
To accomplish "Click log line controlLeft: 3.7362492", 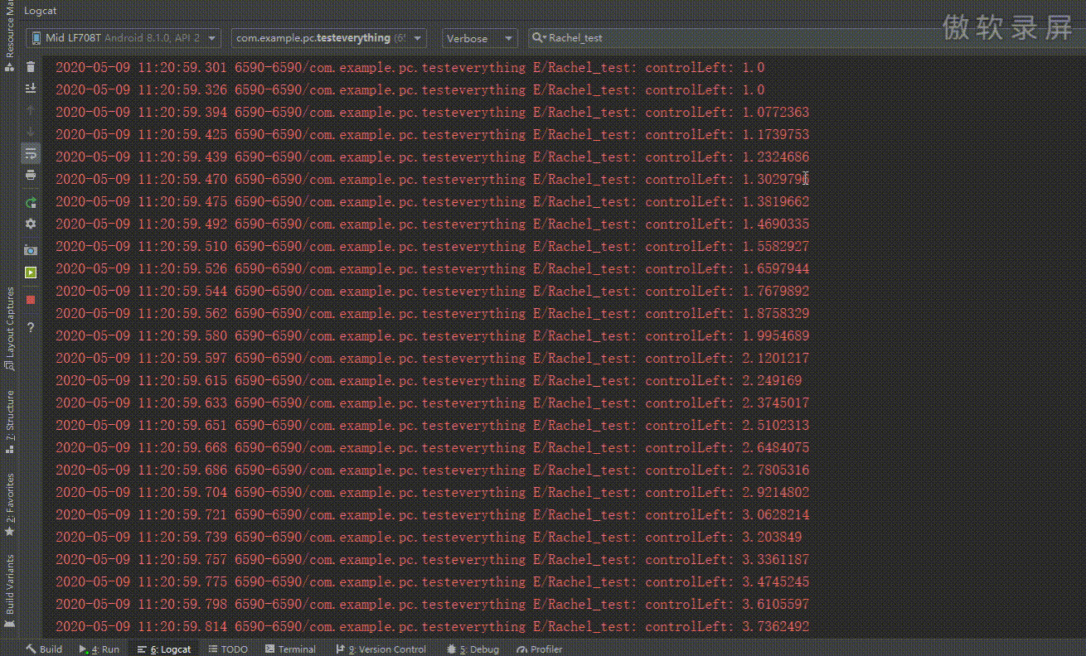I will click(x=432, y=626).
